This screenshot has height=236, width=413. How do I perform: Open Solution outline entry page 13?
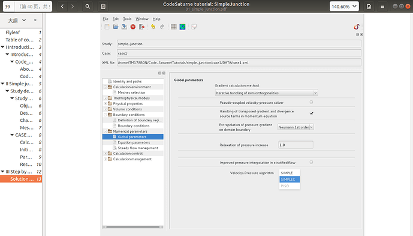(x=21, y=179)
